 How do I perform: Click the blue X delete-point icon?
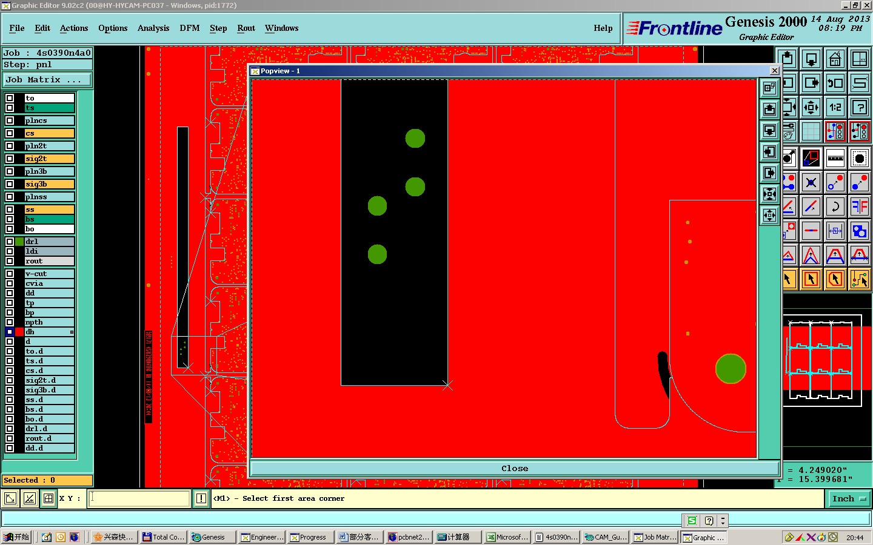point(811,182)
